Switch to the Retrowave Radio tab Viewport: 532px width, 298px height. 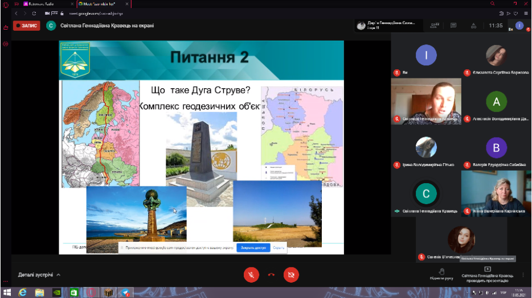[46, 3]
